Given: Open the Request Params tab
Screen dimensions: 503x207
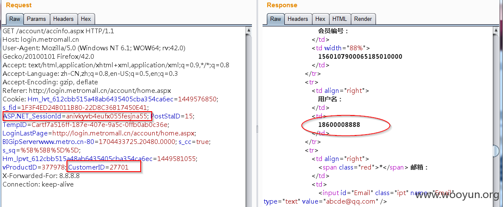Looking at the screenshot, I should tap(36, 19).
